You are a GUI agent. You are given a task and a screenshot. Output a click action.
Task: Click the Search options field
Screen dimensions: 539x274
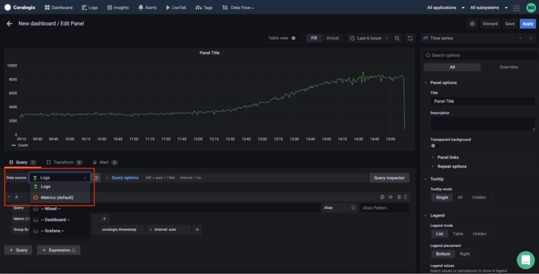click(481, 55)
